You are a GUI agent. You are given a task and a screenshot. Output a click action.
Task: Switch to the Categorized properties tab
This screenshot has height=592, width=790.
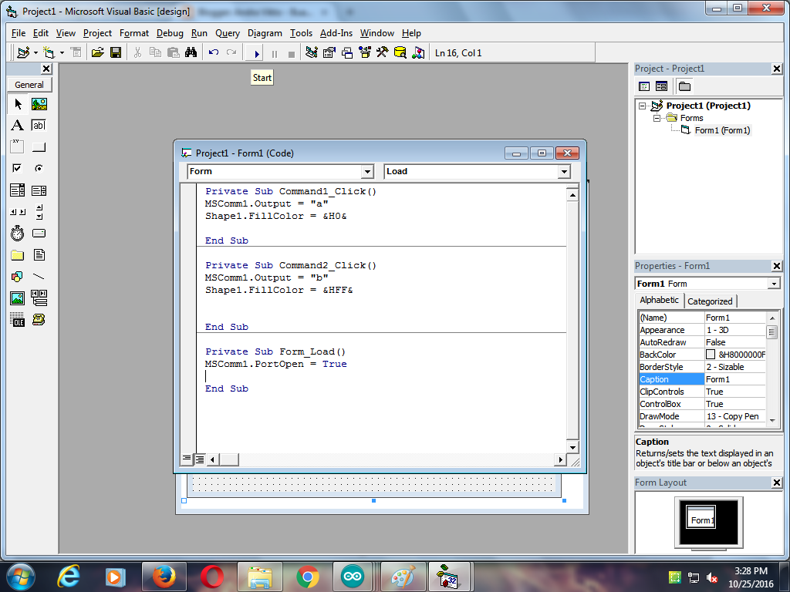[710, 301]
